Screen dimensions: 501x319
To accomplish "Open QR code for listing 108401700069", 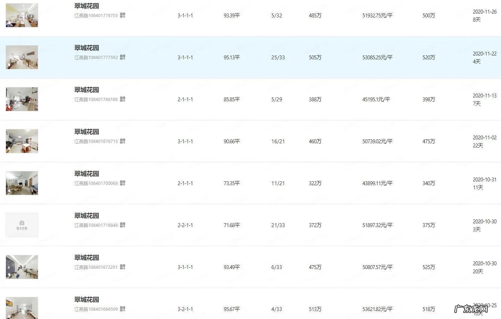I will pos(123,183).
